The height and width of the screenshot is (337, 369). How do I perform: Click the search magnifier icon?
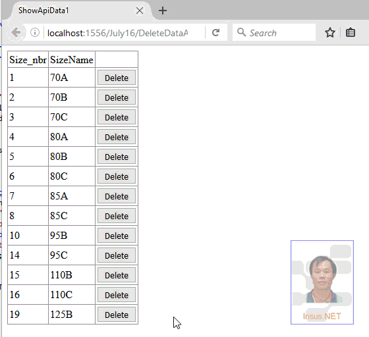241,32
